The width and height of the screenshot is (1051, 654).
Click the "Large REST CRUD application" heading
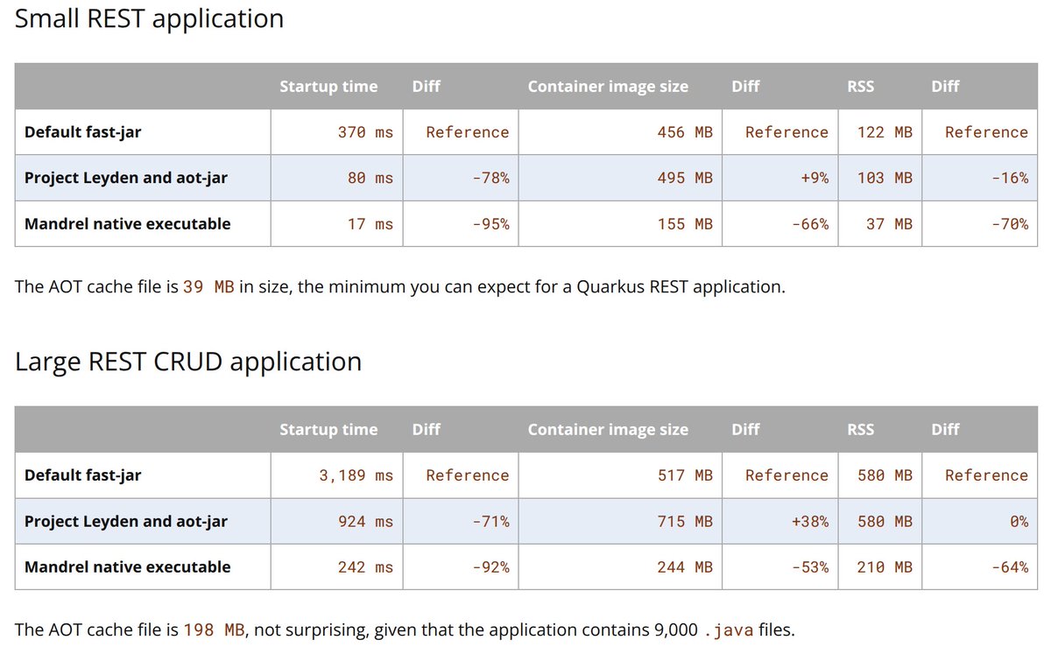click(188, 362)
